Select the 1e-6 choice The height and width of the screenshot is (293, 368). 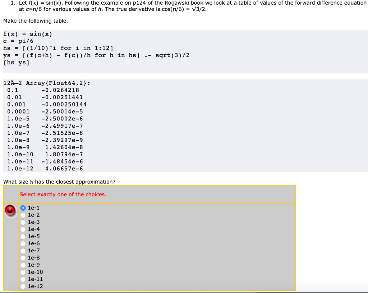[x=23, y=243]
